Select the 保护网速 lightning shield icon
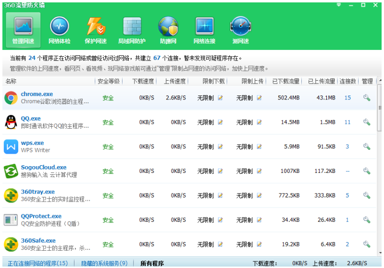 click(x=96, y=30)
